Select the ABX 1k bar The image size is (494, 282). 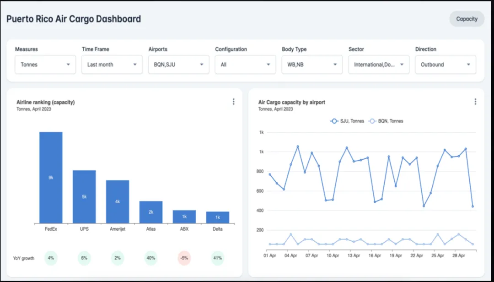[x=184, y=217]
